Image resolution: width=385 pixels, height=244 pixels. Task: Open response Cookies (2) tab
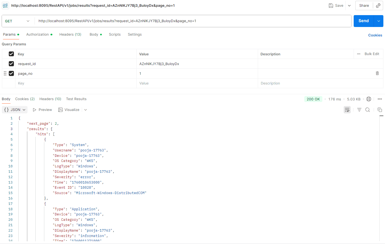[x=25, y=99]
